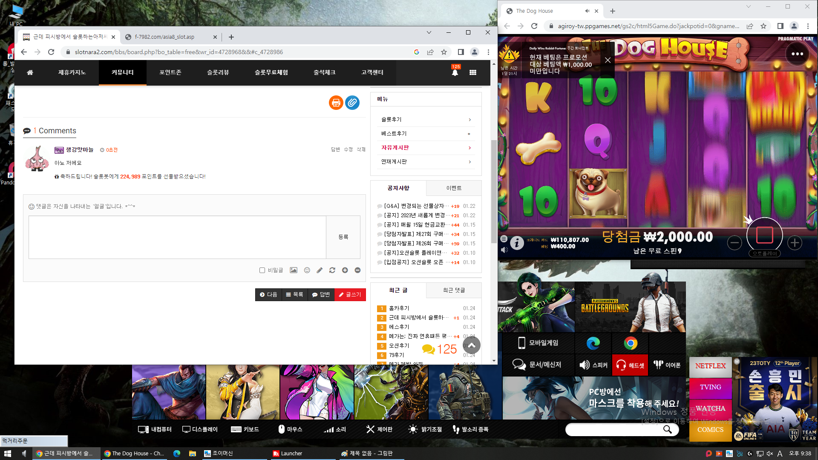Open Edge browser icon in PC room panel
Screen dimensions: 818x460
point(593,343)
